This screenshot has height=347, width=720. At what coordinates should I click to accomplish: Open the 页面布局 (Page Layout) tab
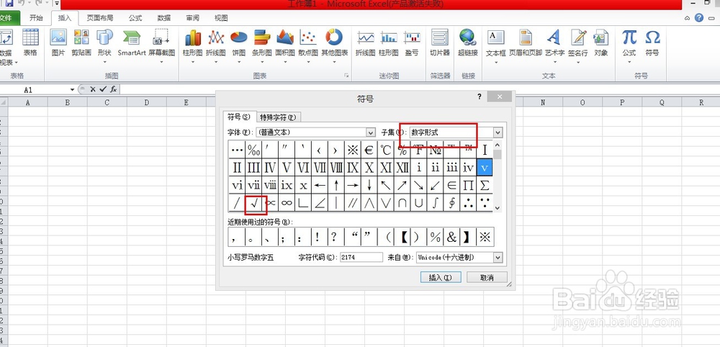99,18
